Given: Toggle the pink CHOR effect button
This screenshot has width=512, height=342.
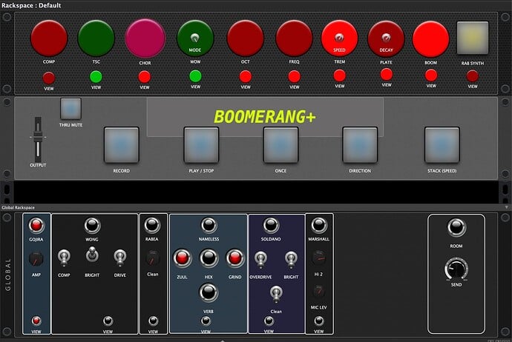Looking at the screenshot, I should click(x=145, y=38).
